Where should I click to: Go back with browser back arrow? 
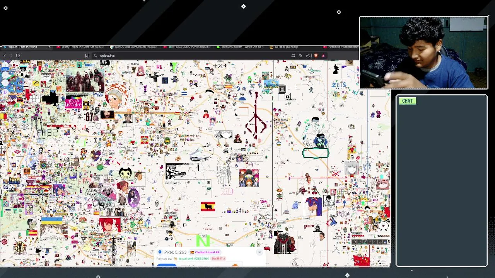coord(5,56)
